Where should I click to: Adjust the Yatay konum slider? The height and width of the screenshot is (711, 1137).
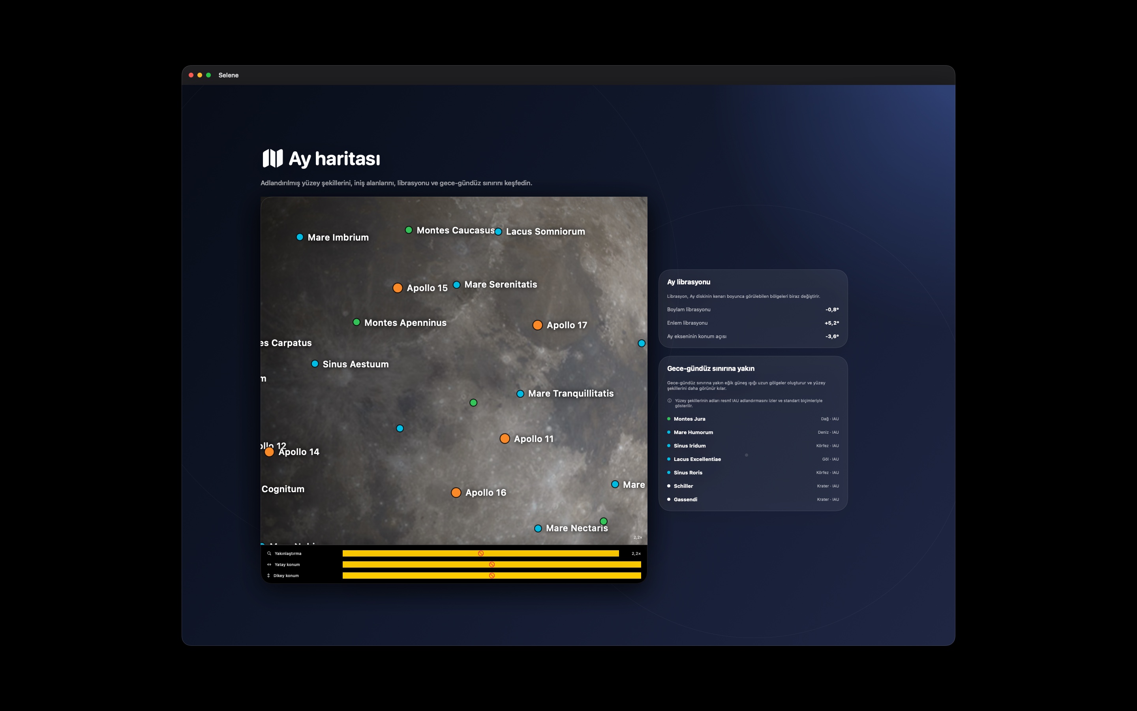[492, 564]
